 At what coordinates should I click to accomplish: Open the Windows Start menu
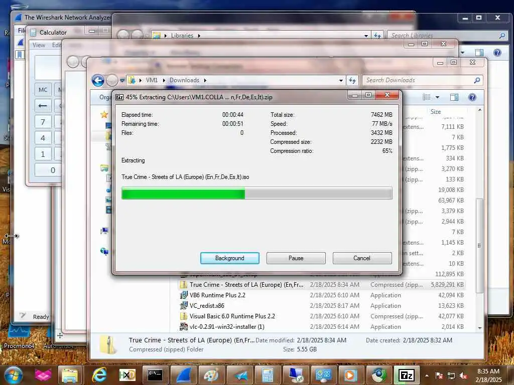(13, 375)
